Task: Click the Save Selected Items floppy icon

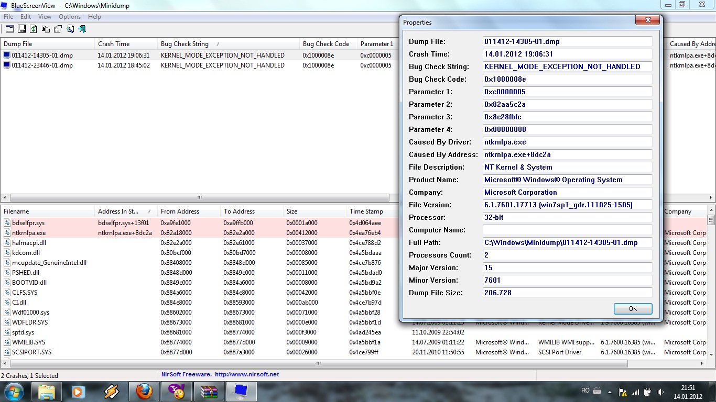Action: coord(22,29)
